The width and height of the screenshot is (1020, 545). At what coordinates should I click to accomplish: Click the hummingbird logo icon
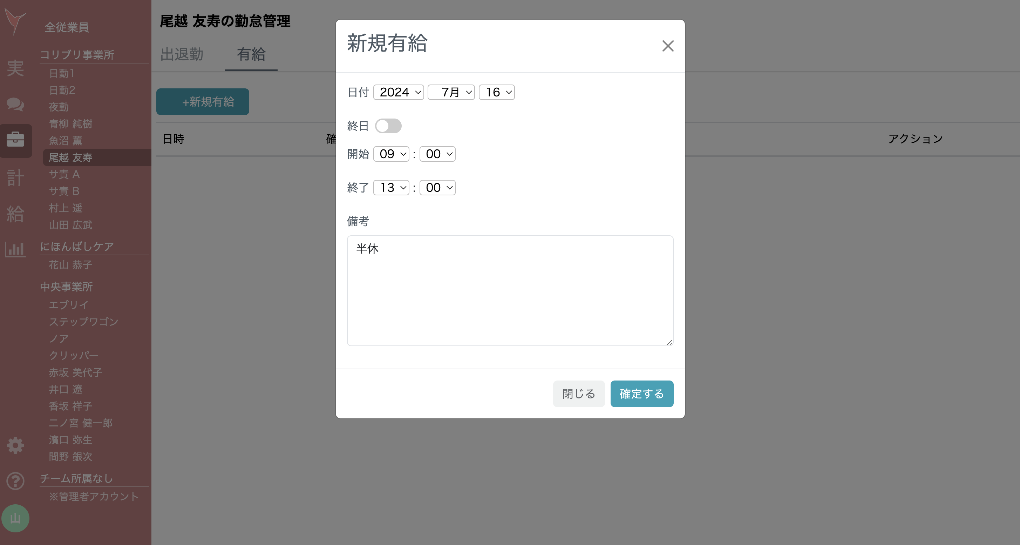coord(15,21)
